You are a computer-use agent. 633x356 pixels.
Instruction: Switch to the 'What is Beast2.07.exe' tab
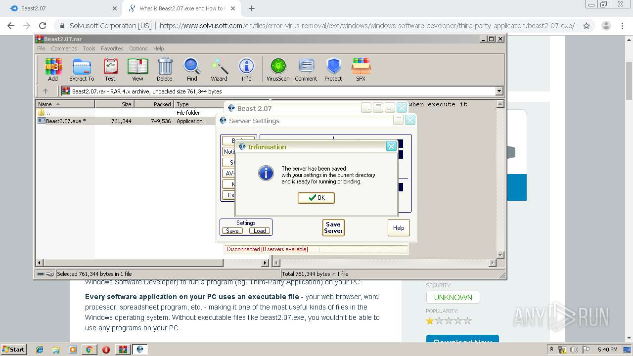[x=182, y=8]
